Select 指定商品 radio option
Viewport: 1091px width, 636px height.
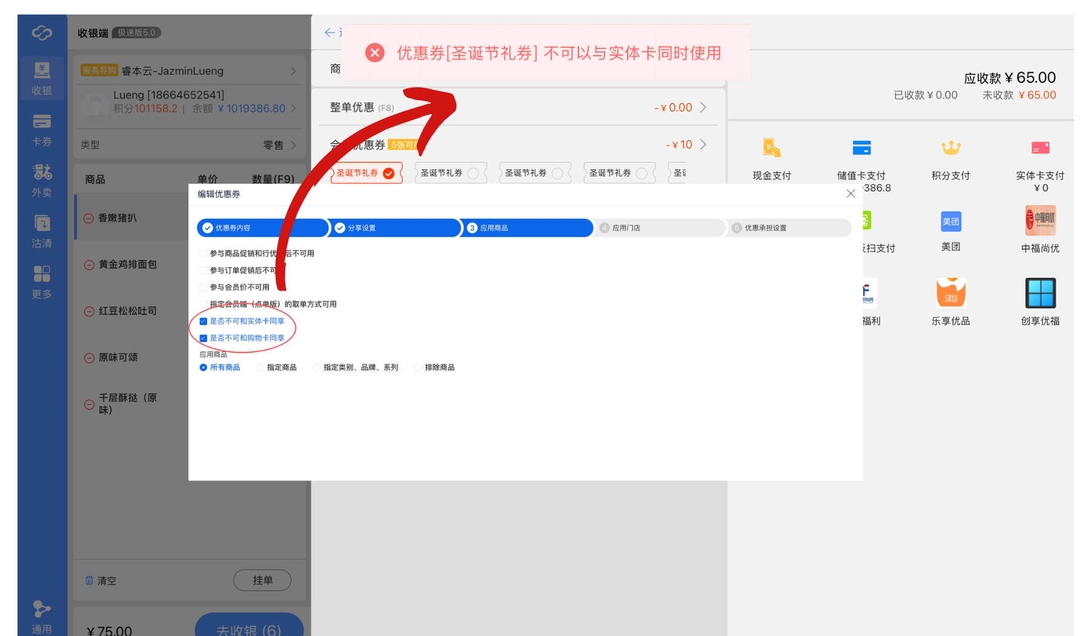(x=260, y=368)
